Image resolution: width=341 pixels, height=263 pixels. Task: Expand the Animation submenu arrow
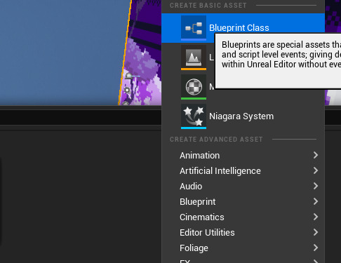tap(316, 155)
